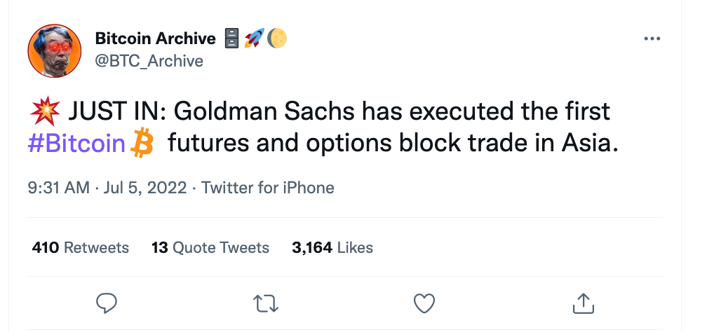Click the rocket emoji beside the name
This screenshot has height=332, width=714.
click(x=255, y=39)
